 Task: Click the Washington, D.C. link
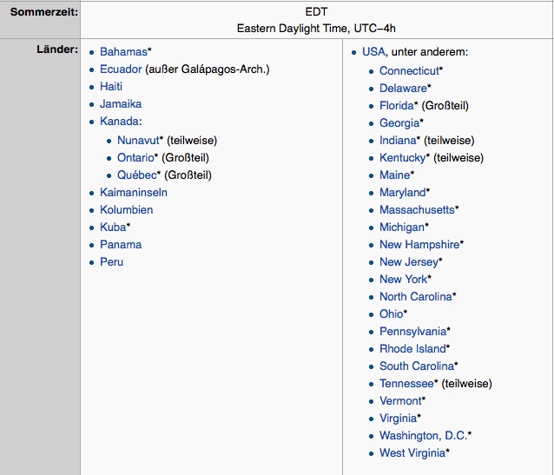tap(423, 435)
